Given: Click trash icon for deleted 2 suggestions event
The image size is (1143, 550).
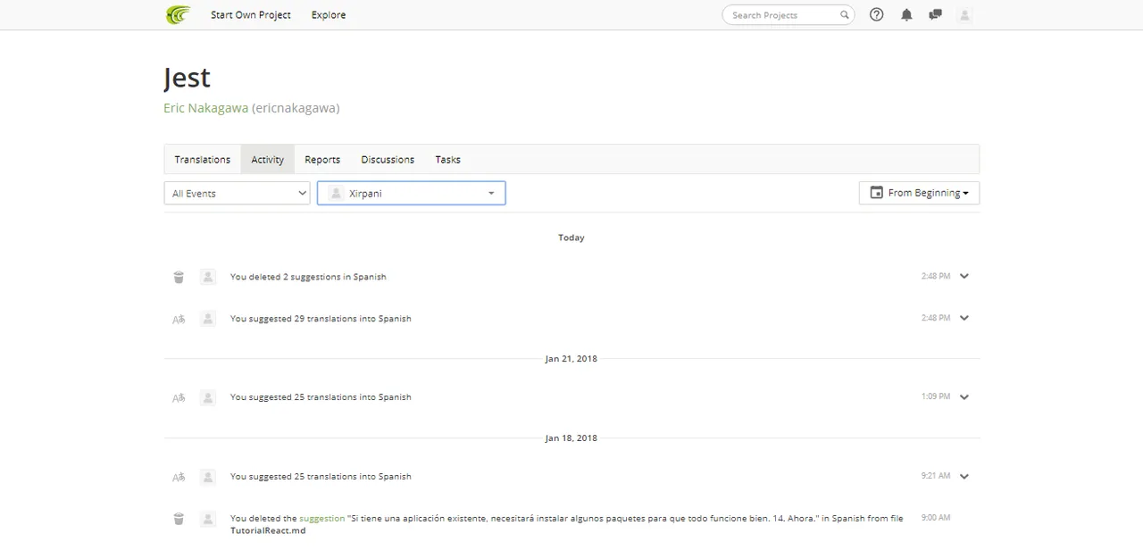Looking at the screenshot, I should coord(179,277).
